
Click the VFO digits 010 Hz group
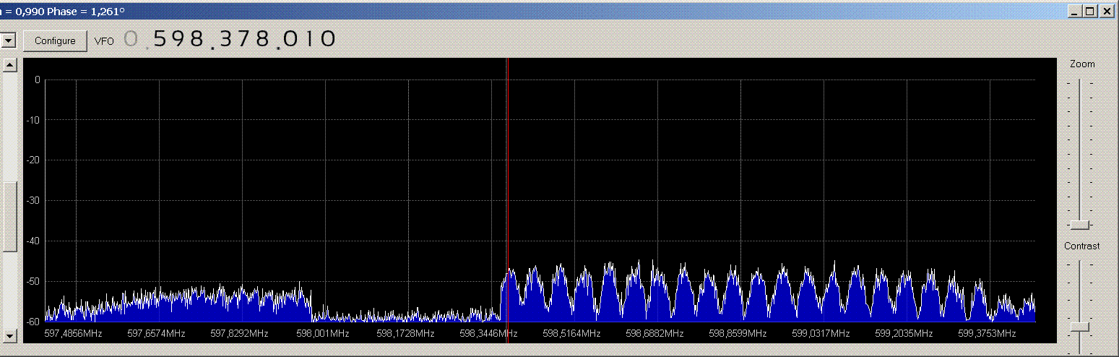pos(311,39)
